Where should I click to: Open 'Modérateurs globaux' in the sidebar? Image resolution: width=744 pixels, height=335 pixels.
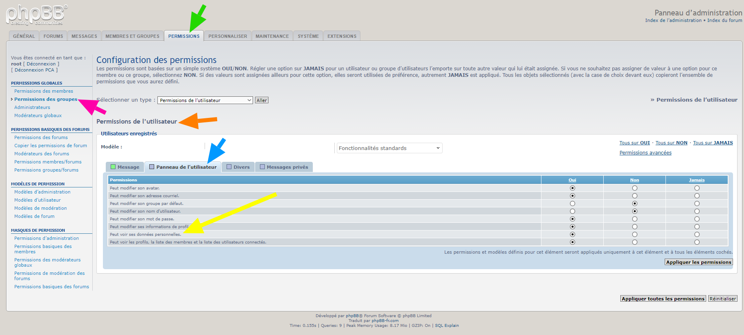pyautogui.click(x=38, y=115)
